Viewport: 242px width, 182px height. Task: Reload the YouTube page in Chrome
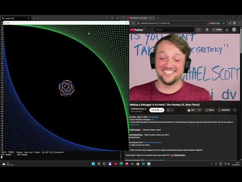133,23
